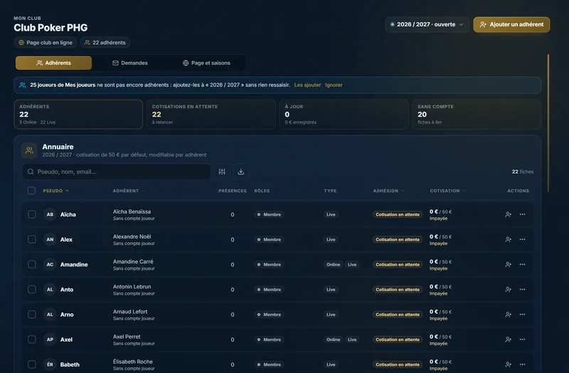
Task: Click the vertical page scrollbar
Action: tap(548, 123)
